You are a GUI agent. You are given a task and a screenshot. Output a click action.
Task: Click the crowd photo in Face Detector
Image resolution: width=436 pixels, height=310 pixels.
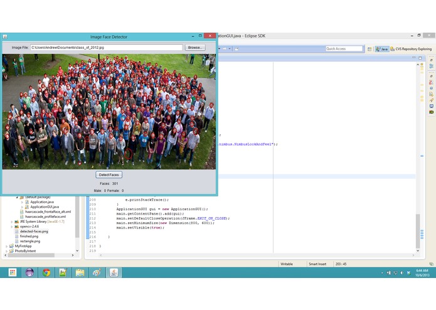(x=109, y=112)
